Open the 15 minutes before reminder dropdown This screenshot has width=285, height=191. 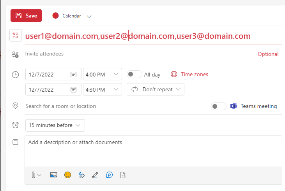(55, 125)
